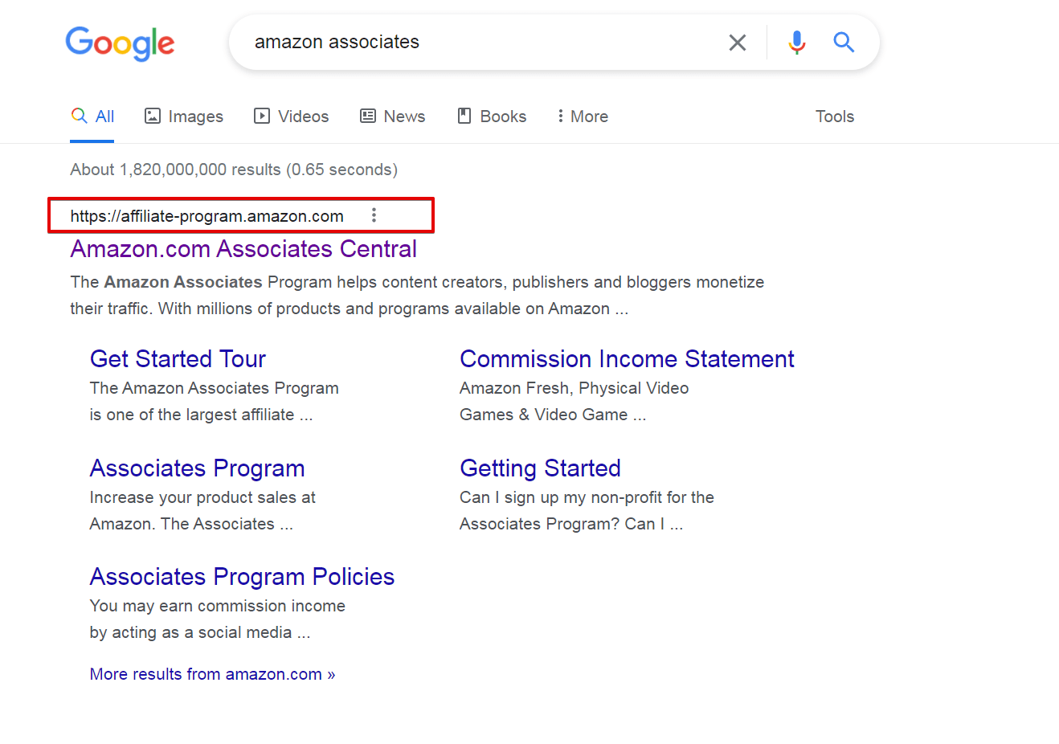The height and width of the screenshot is (744, 1059).
Task: Open the Tools filter options
Action: click(835, 117)
